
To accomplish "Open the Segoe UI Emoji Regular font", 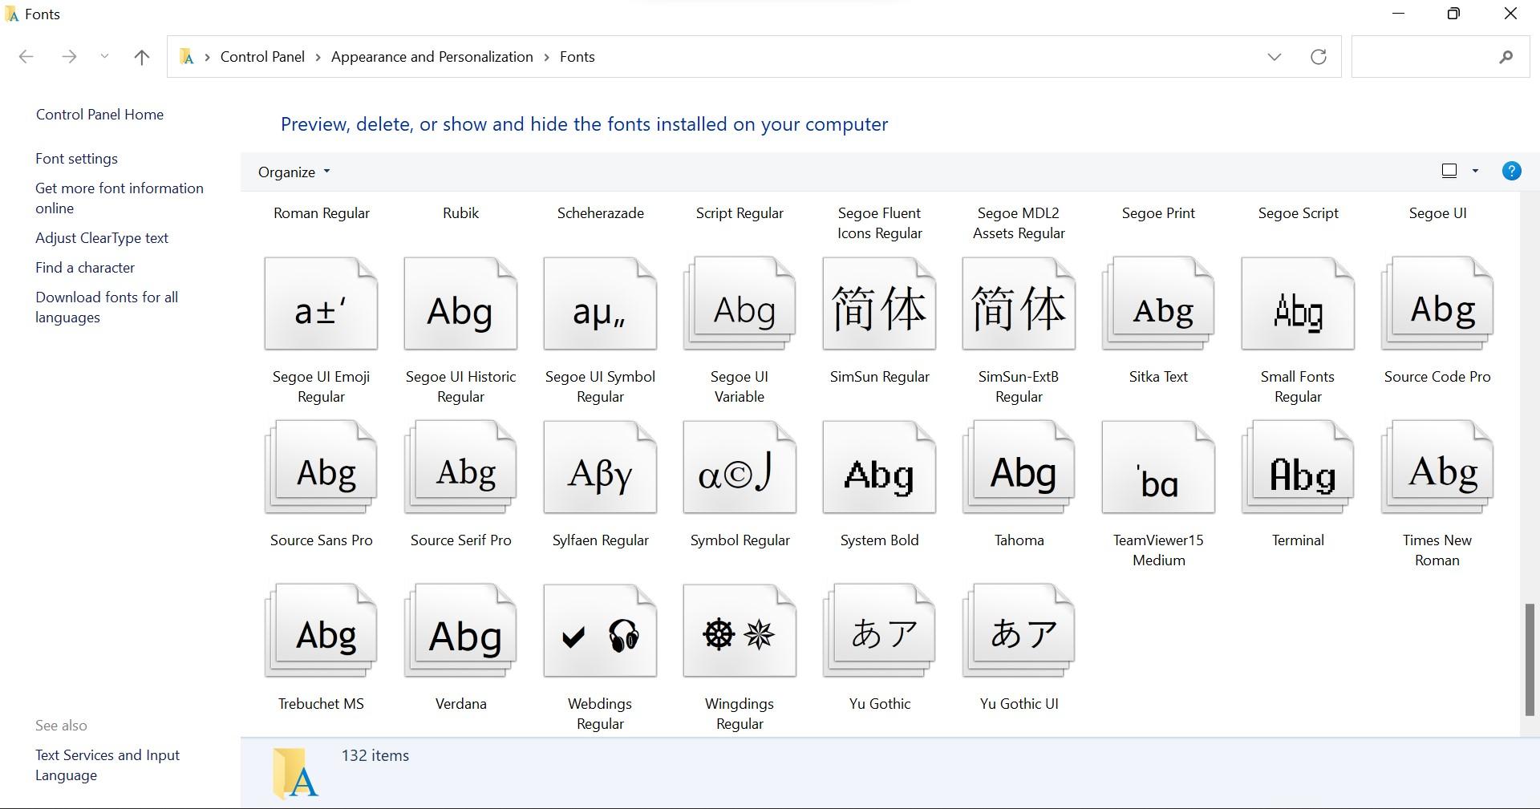I will click(x=321, y=305).
